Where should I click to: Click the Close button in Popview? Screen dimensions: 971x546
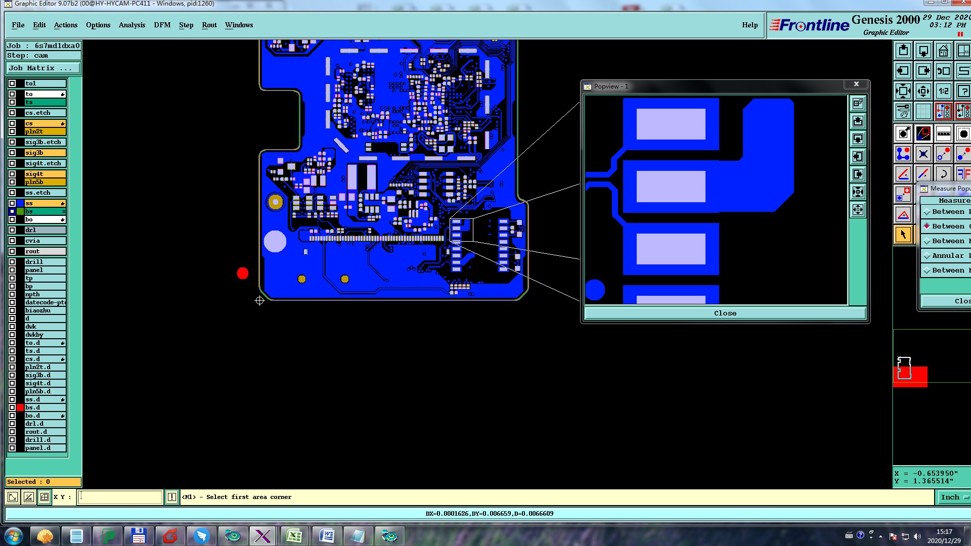[x=725, y=313]
